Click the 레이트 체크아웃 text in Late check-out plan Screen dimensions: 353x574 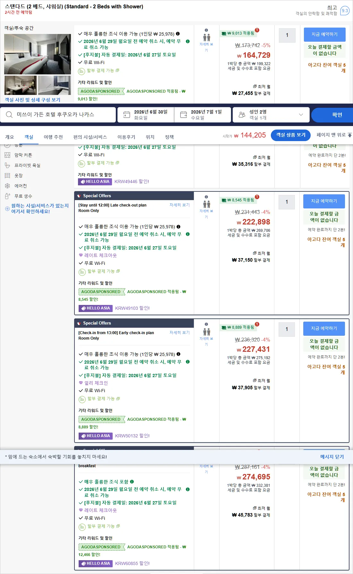(100, 255)
